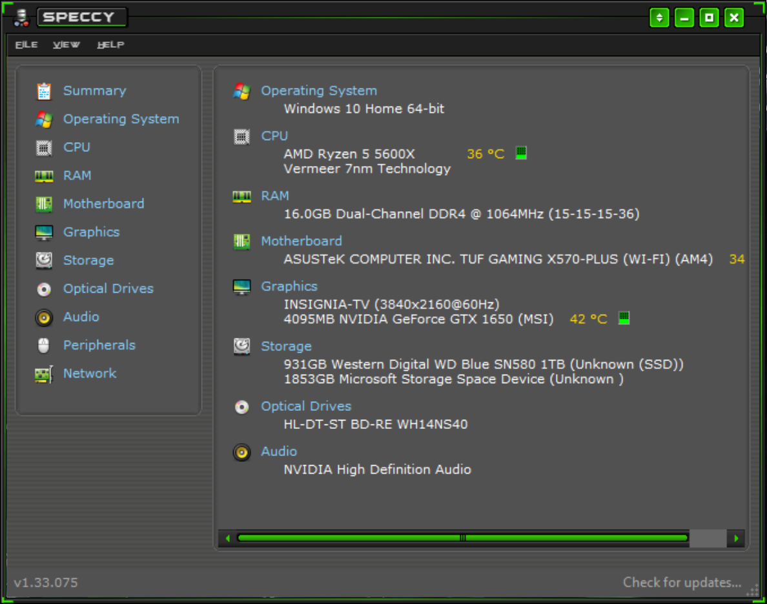Open the File menu
This screenshot has height=604, width=767.
point(26,45)
